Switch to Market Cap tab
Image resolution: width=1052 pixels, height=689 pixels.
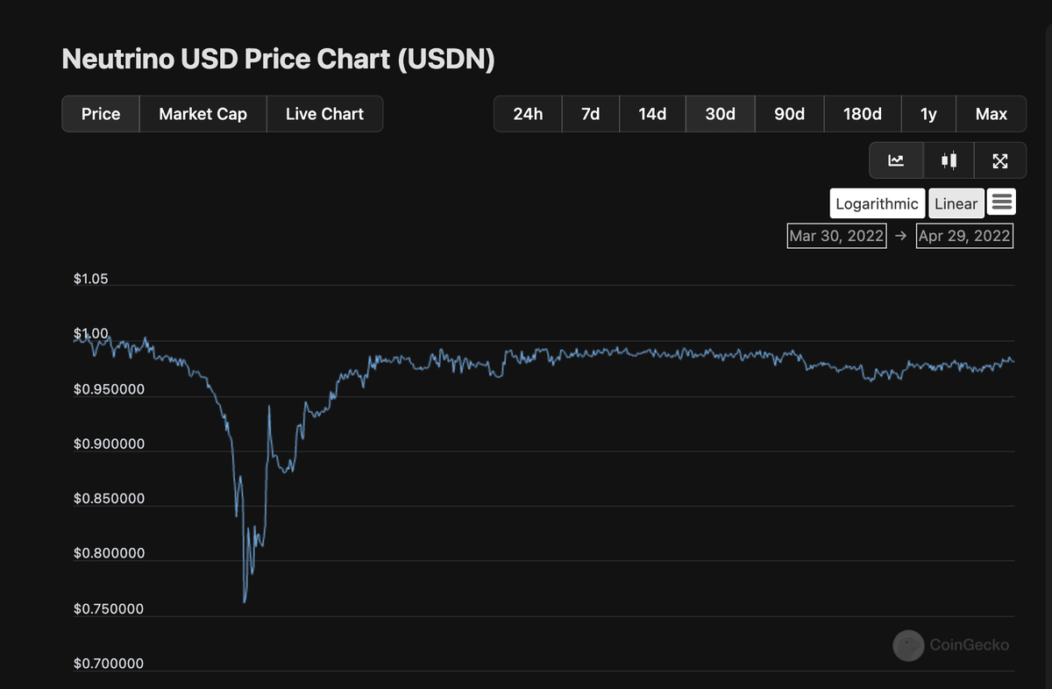203,114
